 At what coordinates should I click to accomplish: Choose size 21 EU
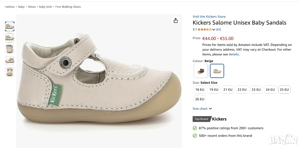point(228,90)
